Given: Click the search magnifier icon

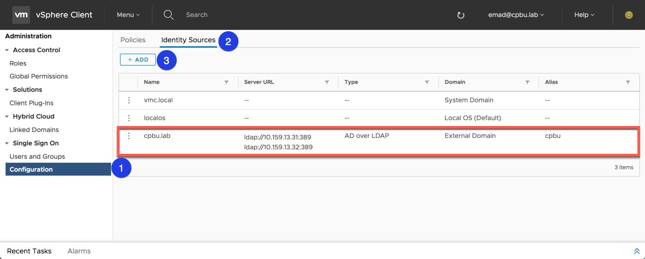Looking at the screenshot, I should click(x=169, y=15).
